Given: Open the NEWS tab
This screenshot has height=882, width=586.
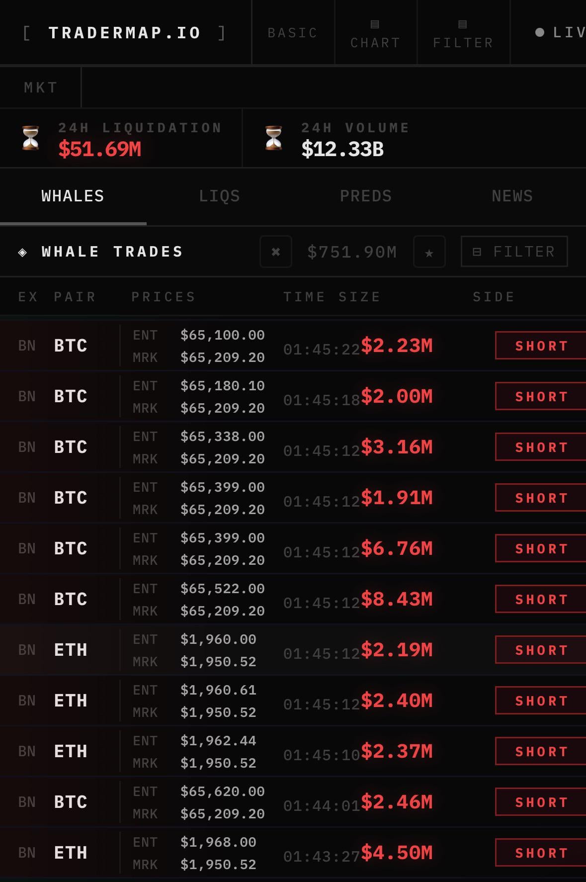Looking at the screenshot, I should pos(512,196).
